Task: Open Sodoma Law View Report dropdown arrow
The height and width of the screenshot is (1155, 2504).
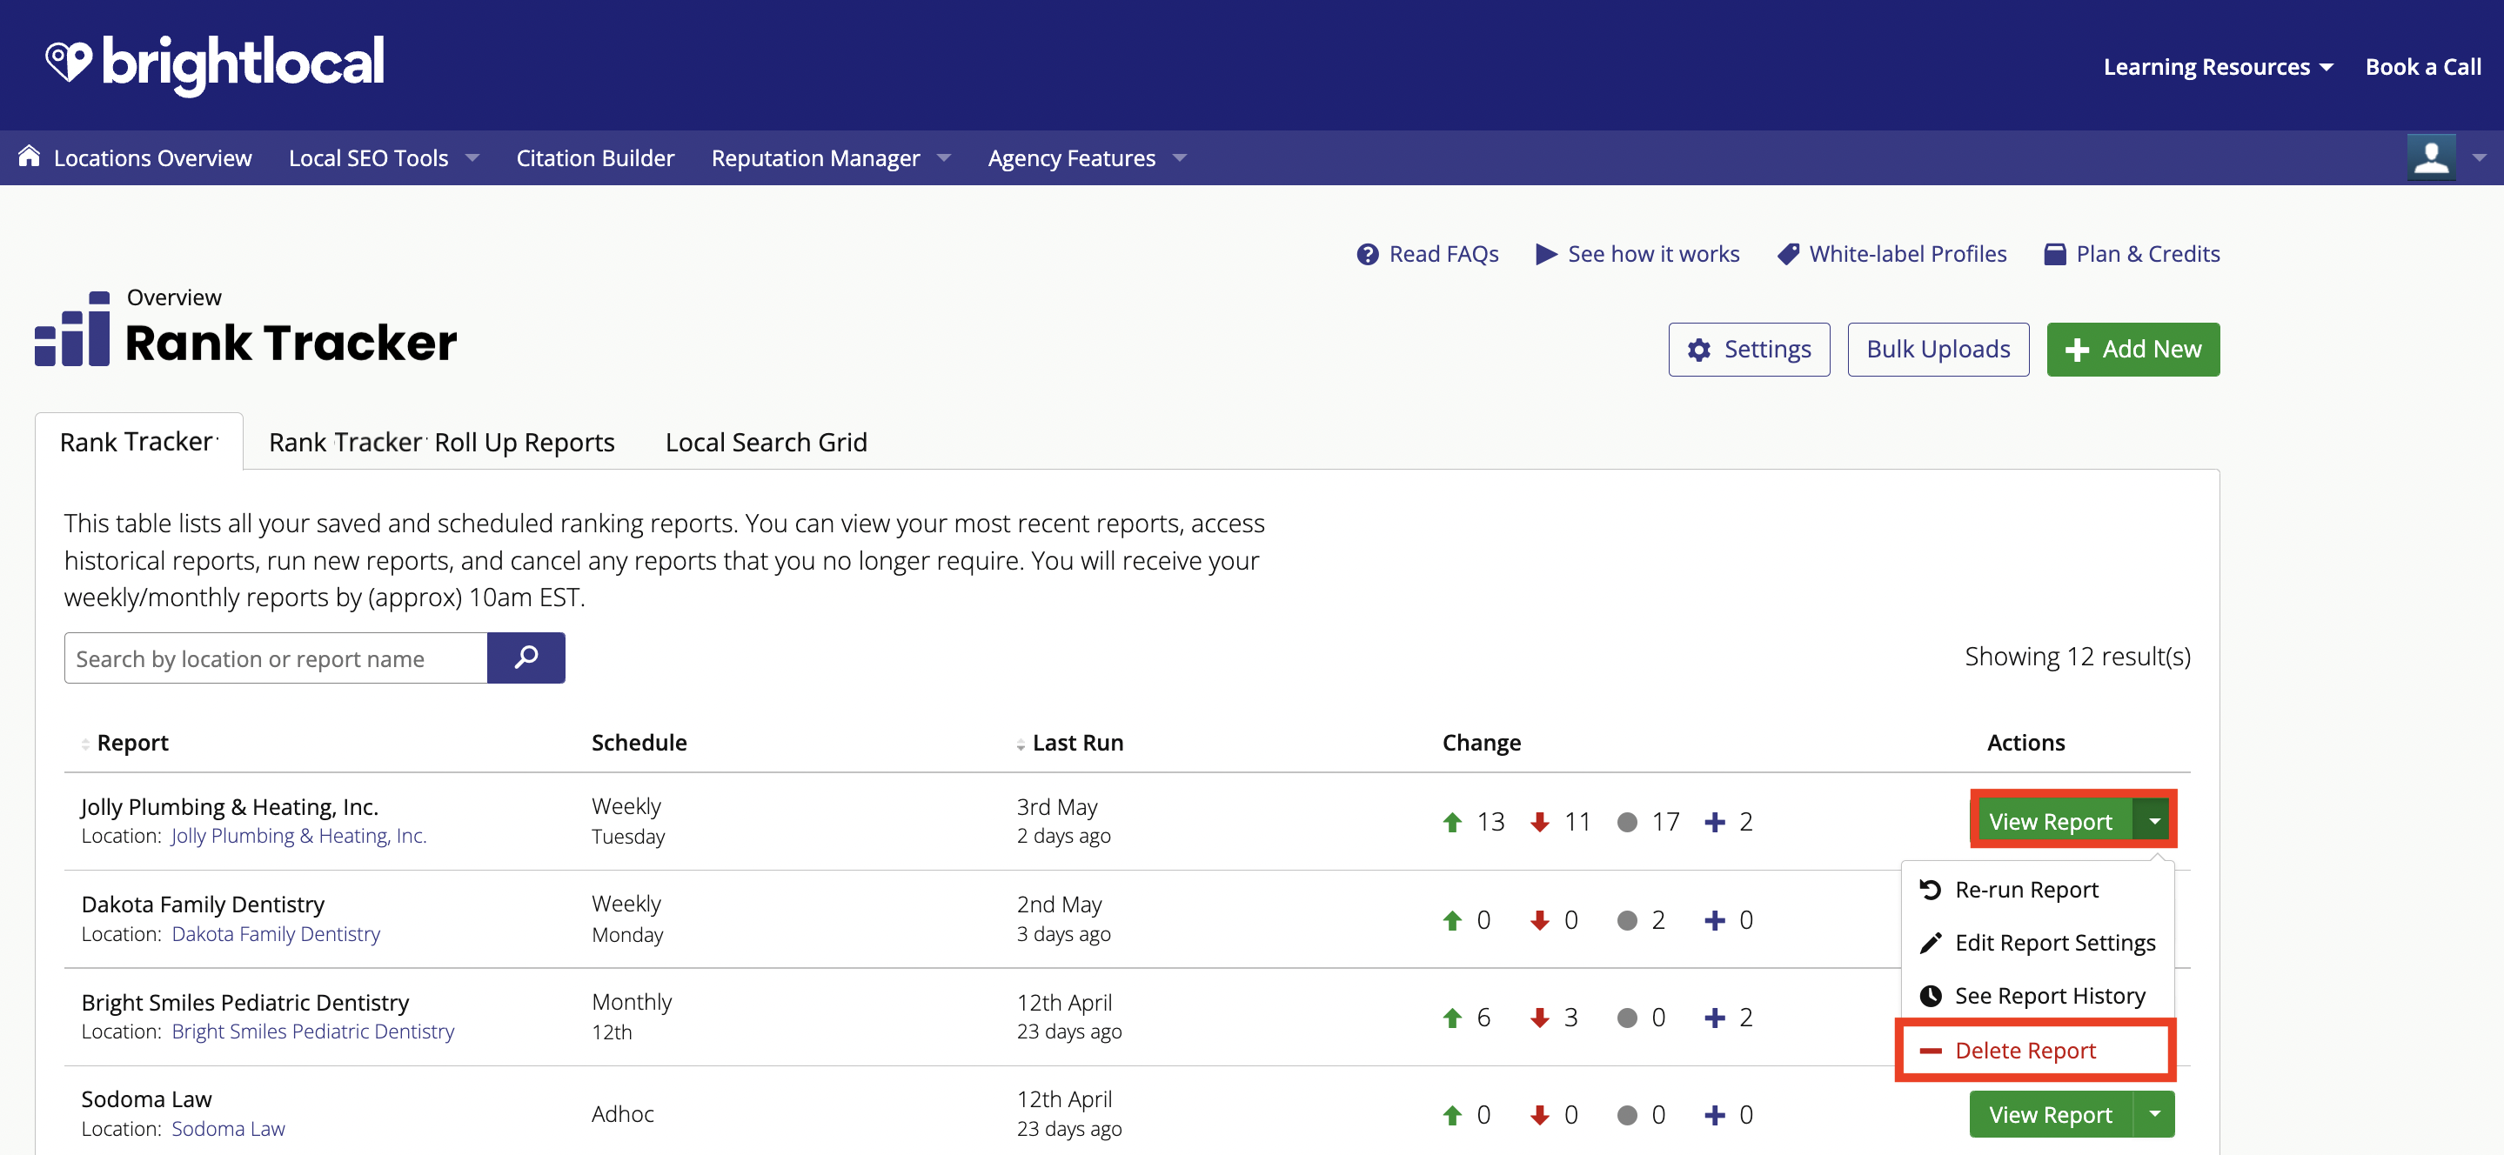Action: pos(2154,1114)
